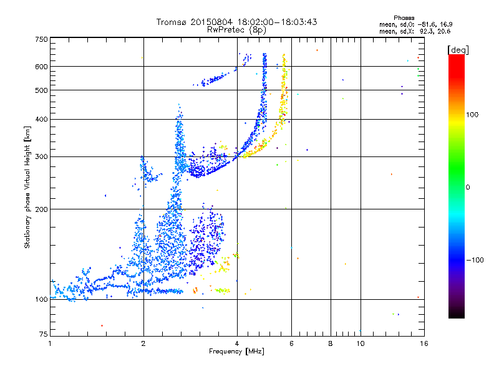Click the x-axis tick label '10'
Image resolution: width=499 pixels, height=374 pixels.
pos(361,343)
